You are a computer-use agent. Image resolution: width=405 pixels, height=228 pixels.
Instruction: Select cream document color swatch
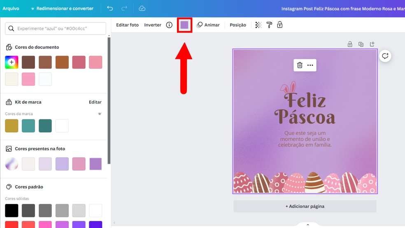(12, 79)
